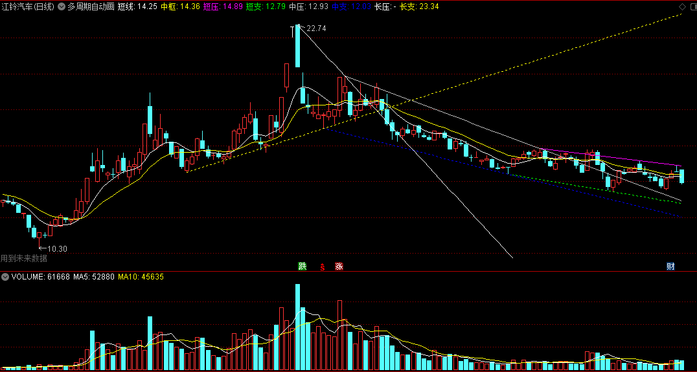The height and width of the screenshot is (372, 697).
Task: Expand the VOLUME indicator dropdown arrow
Action: coord(5,276)
